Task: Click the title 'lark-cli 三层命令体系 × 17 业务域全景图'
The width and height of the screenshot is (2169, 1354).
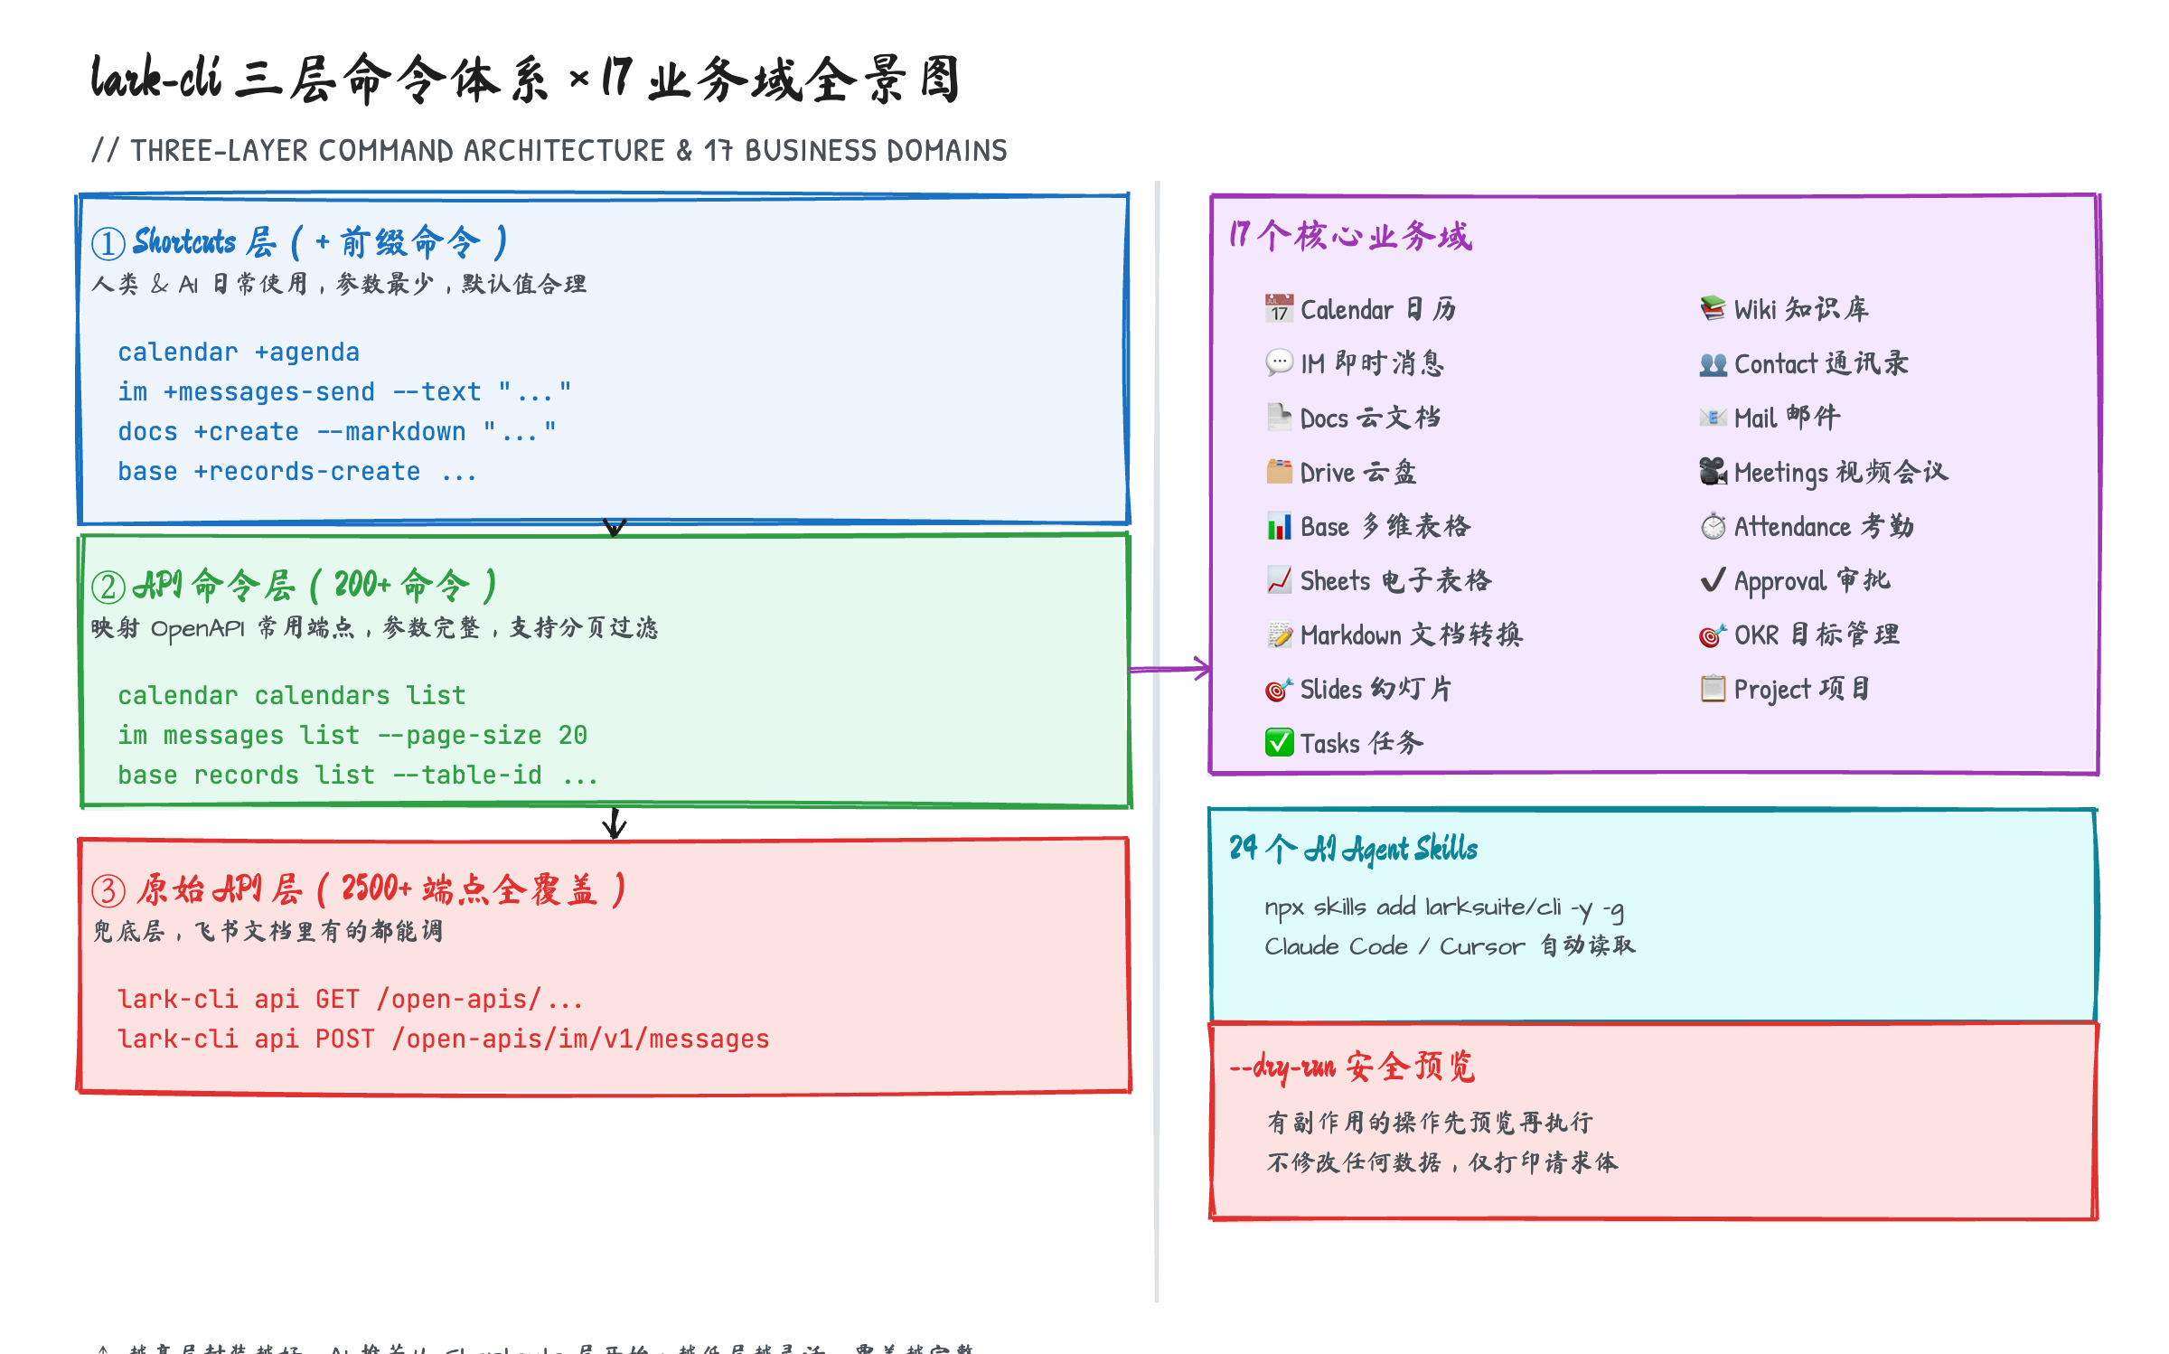Action: [525, 79]
